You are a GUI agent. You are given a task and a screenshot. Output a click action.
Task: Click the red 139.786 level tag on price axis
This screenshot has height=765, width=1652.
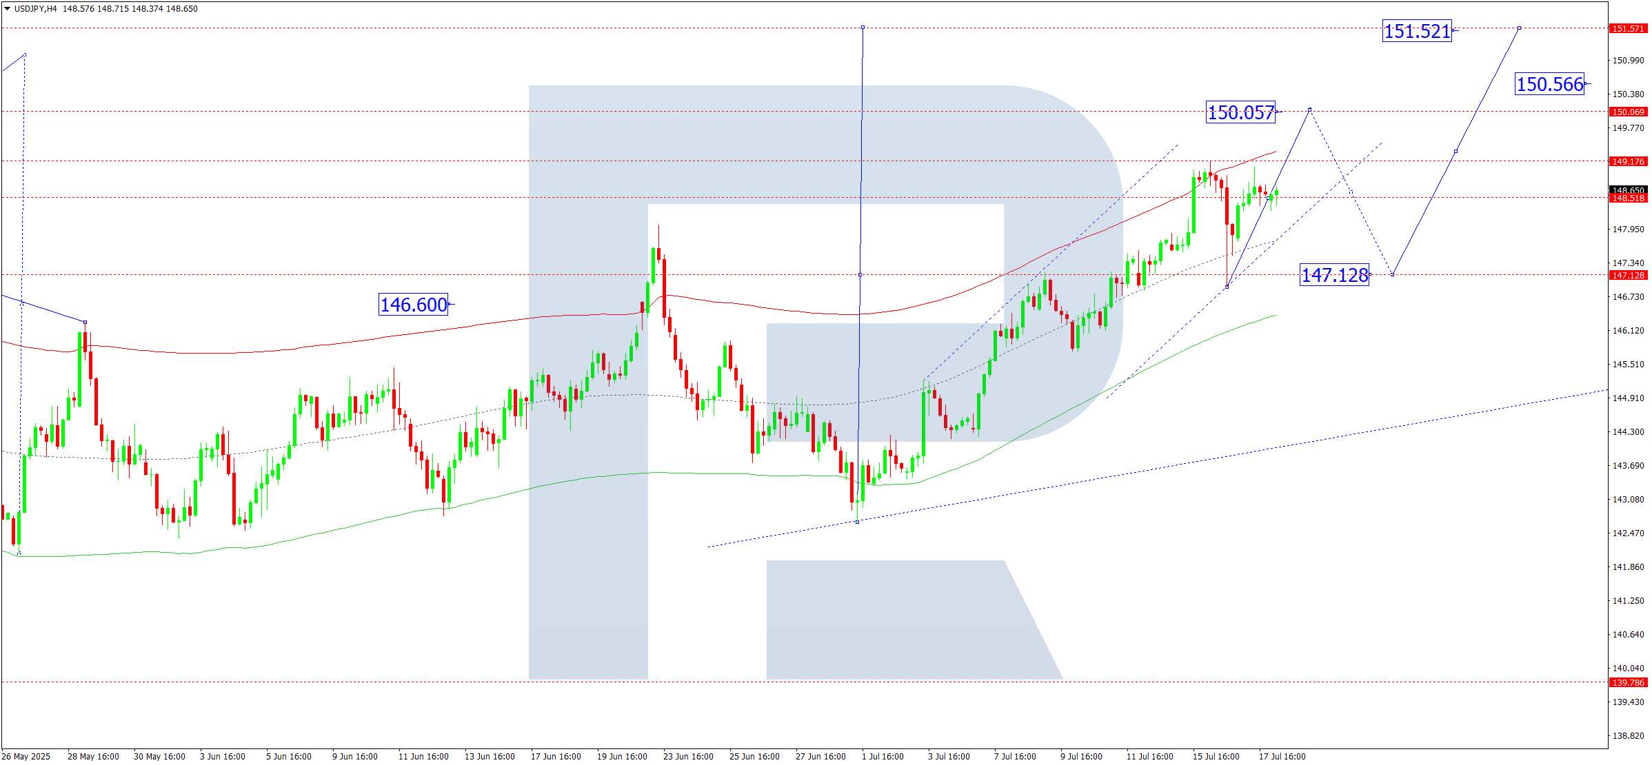pyautogui.click(x=1628, y=682)
